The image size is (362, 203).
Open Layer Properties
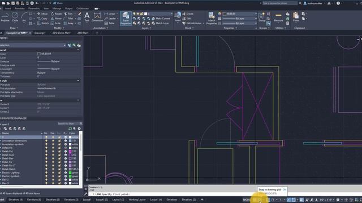click(126, 18)
